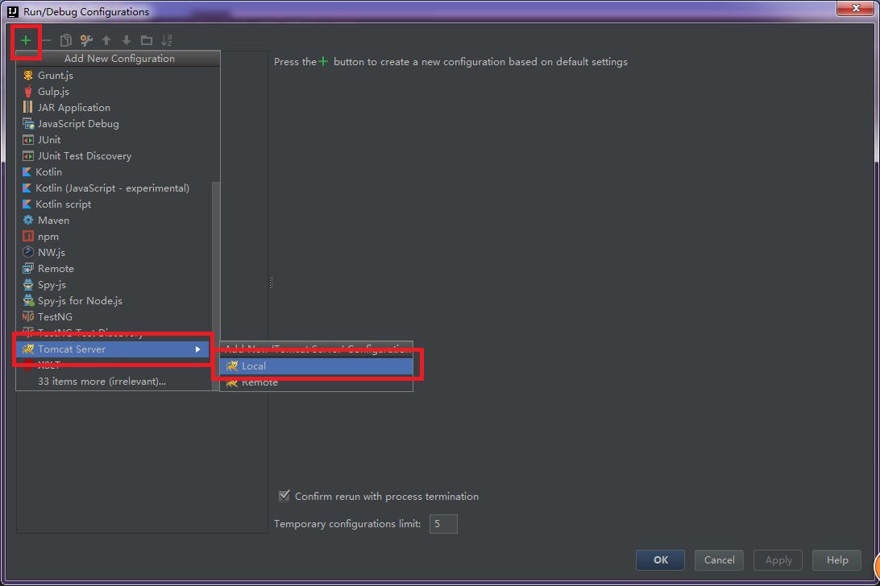Click the Cancel button
Image resolution: width=880 pixels, height=586 pixels.
(x=719, y=559)
